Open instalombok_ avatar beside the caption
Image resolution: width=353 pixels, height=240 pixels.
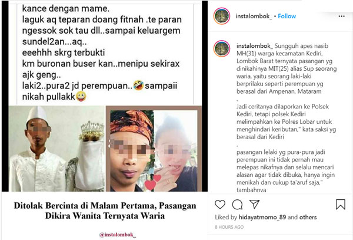222,48
